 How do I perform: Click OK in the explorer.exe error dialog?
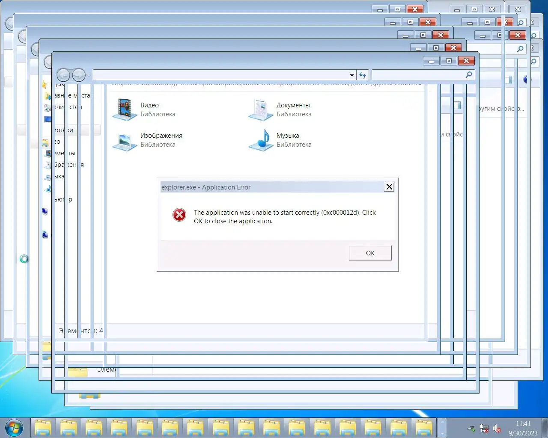(x=370, y=253)
